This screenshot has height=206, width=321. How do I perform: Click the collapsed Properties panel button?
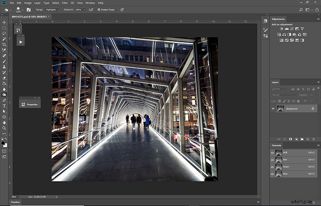30,104
